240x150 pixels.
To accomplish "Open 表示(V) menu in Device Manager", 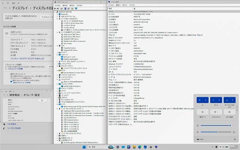I will [x=72, y=5].
